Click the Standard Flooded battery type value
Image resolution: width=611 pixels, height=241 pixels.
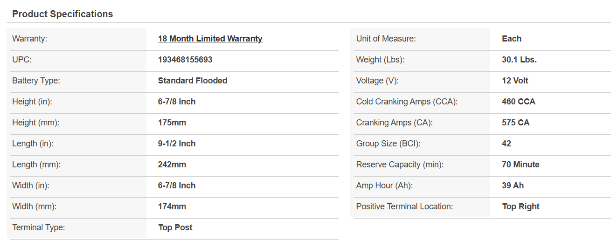click(x=193, y=81)
